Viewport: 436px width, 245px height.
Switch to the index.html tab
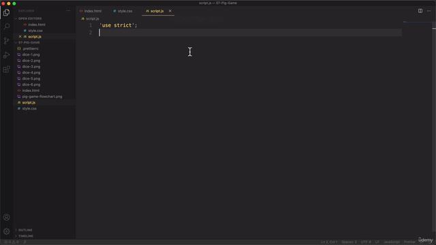point(91,11)
